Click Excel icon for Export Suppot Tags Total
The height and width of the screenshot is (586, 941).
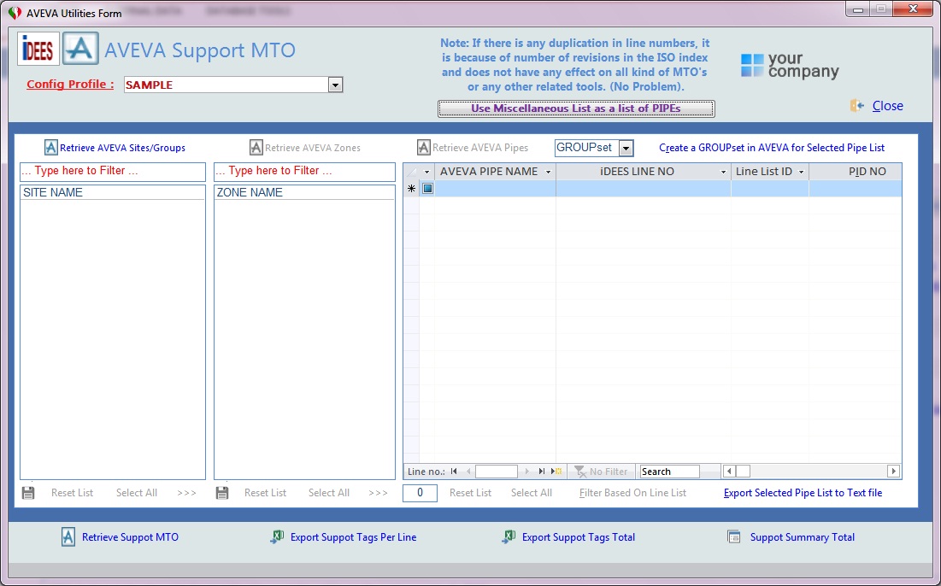click(x=509, y=536)
